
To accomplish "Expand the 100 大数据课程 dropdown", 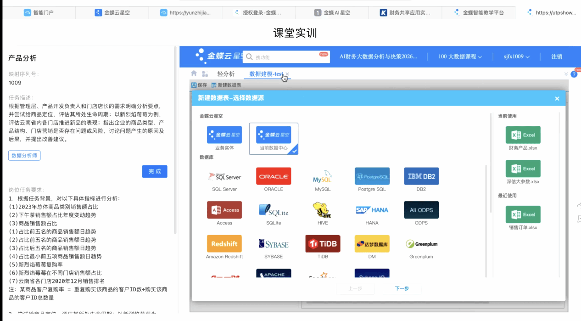I will (460, 56).
